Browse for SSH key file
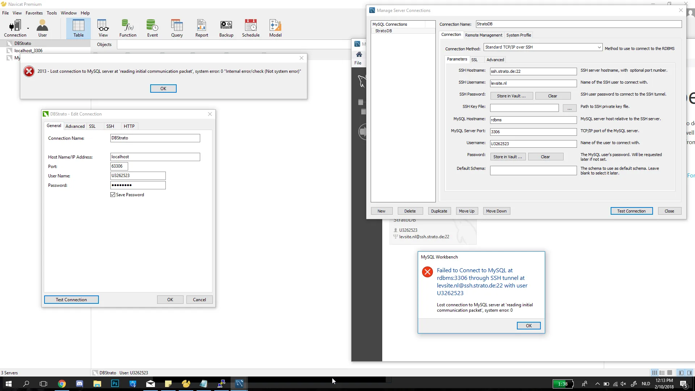 point(569,108)
